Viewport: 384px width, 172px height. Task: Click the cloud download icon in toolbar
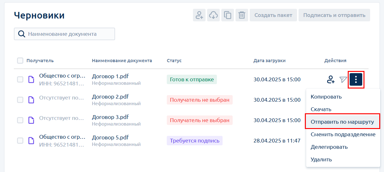pyautogui.click(x=213, y=15)
